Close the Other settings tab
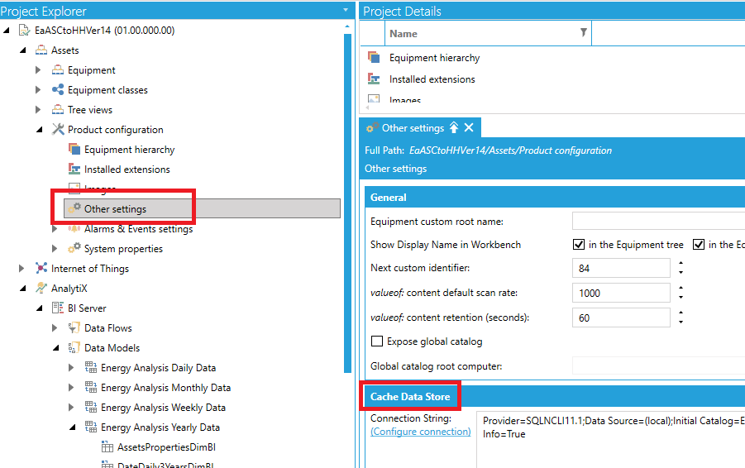The width and height of the screenshot is (745, 468). (x=469, y=128)
